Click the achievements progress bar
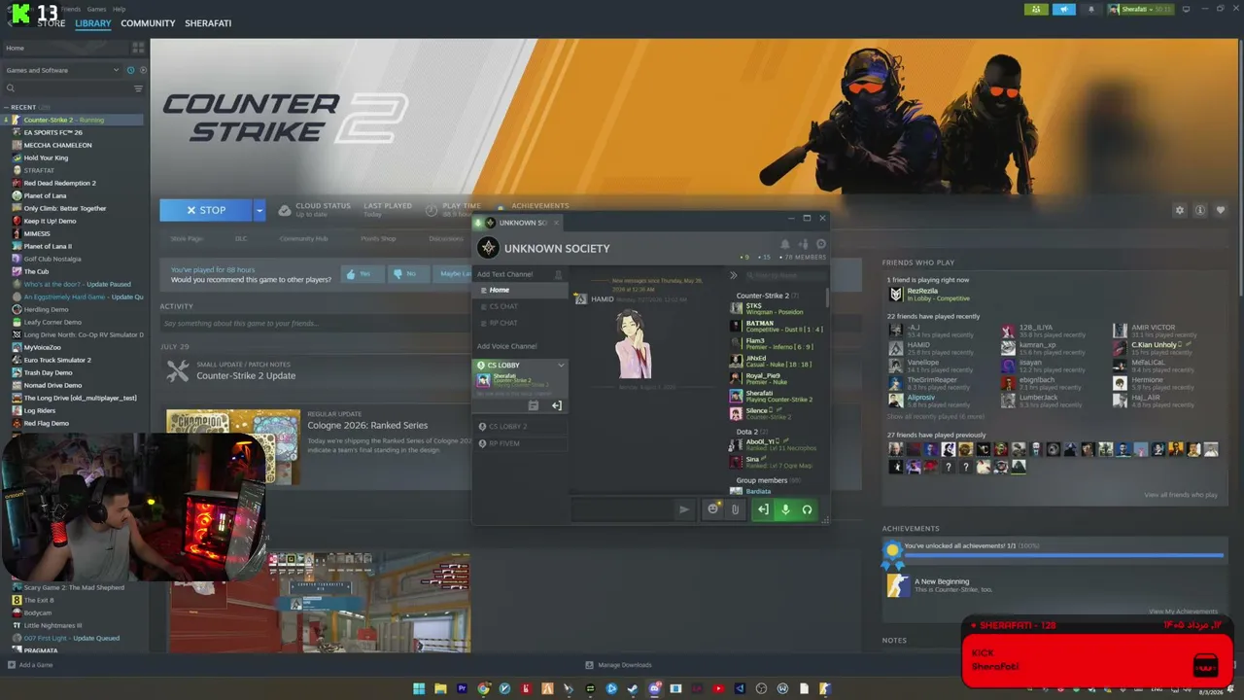The image size is (1244, 700). (1064, 555)
